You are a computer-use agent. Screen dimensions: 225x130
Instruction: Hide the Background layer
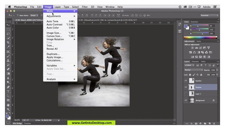tap(186, 100)
